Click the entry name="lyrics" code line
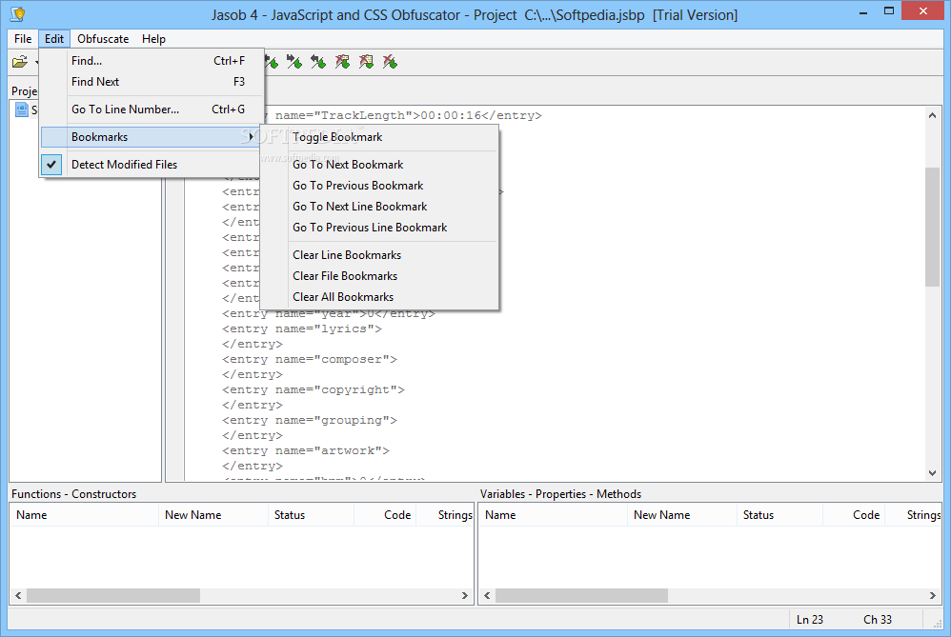The image size is (951, 637). pyautogui.click(x=302, y=329)
